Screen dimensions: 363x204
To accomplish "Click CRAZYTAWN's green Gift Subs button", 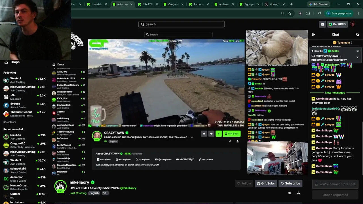I will coord(232,134).
